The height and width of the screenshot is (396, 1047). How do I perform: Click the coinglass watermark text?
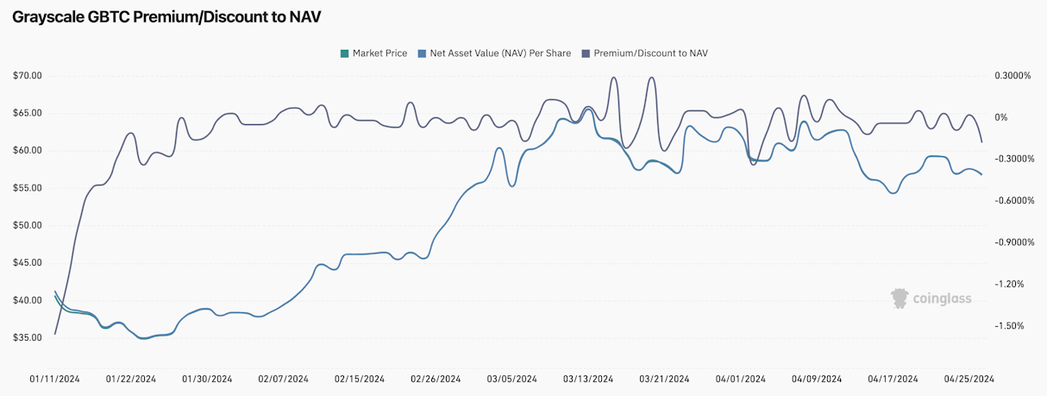point(943,299)
